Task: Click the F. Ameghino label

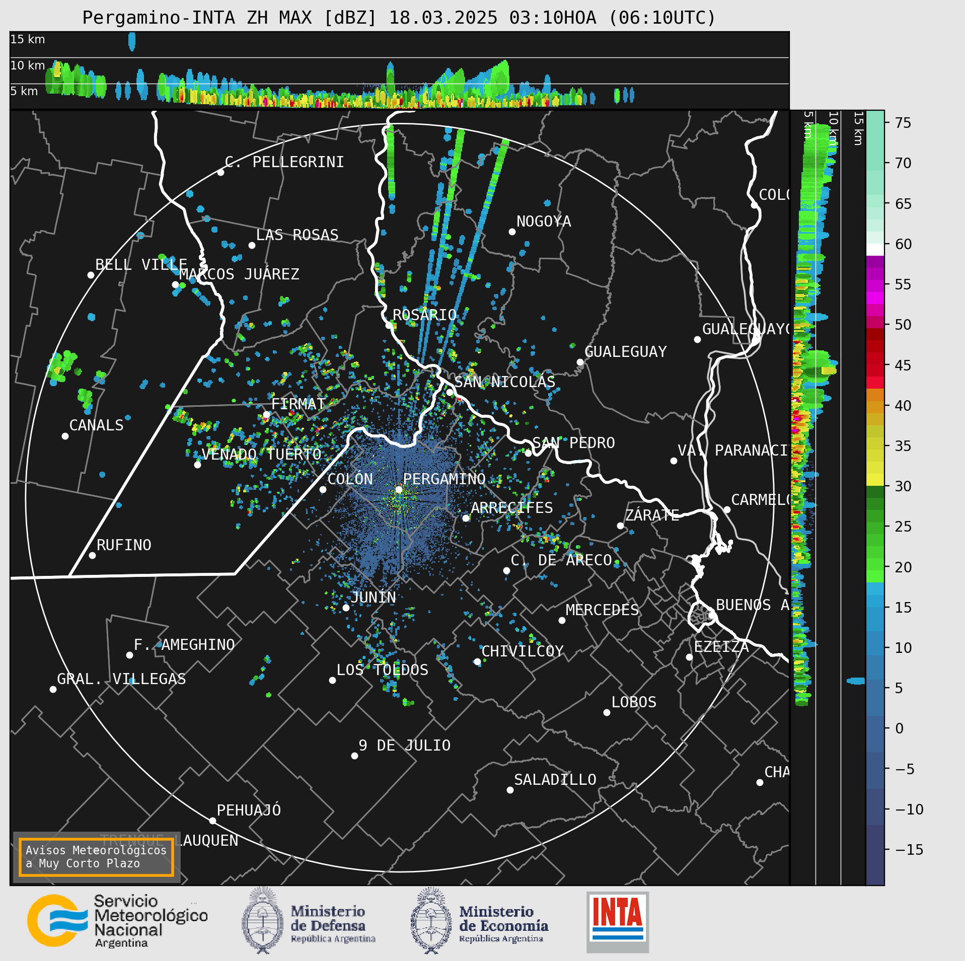Action: tap(184, 645)
